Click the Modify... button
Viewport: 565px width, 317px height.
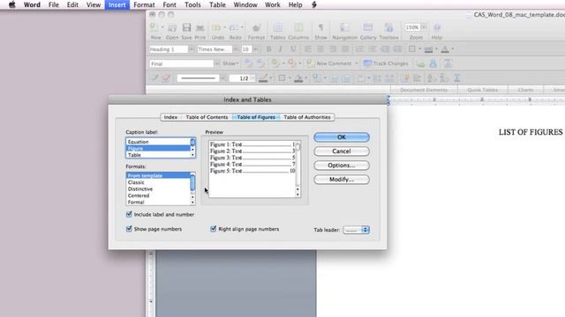pos(342,180)
